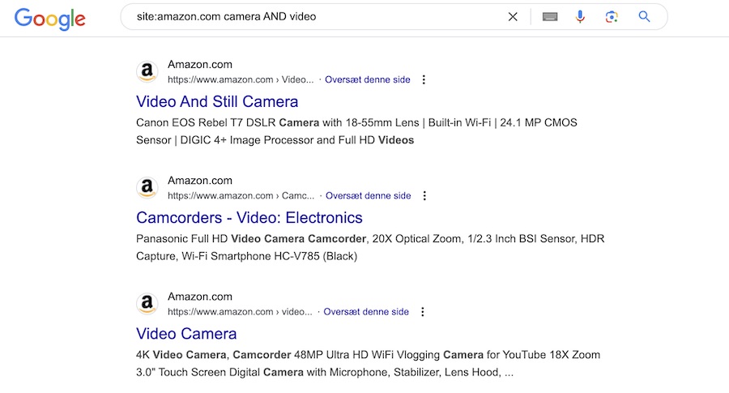Open the Video Camera result title
The width and height of the screenshot is (729, 393).
186,334
